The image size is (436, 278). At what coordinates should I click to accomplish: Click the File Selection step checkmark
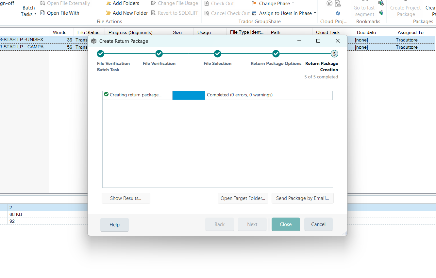click(x=218, y=54)
